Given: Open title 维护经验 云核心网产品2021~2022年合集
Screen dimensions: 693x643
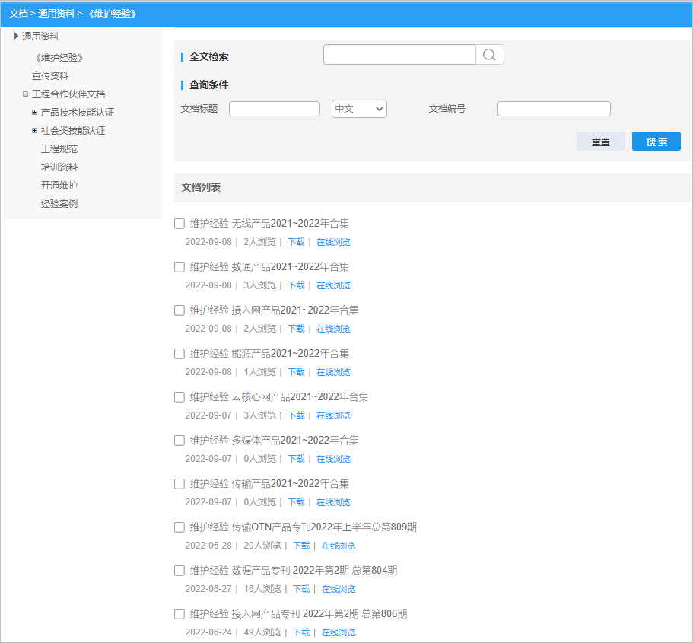Looking at the screenshot, I should (279, 396).
